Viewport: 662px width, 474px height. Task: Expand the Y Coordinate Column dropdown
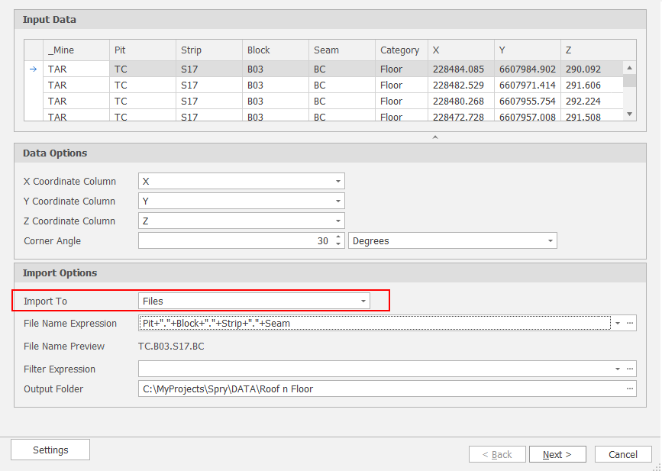point(337,202)
